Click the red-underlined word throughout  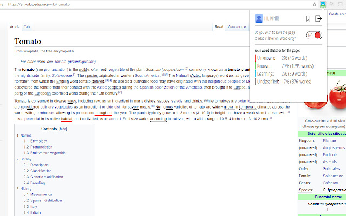point(103,113)
